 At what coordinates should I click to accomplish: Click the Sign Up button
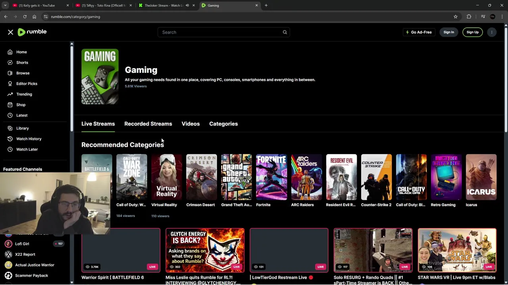click(472, 32)
